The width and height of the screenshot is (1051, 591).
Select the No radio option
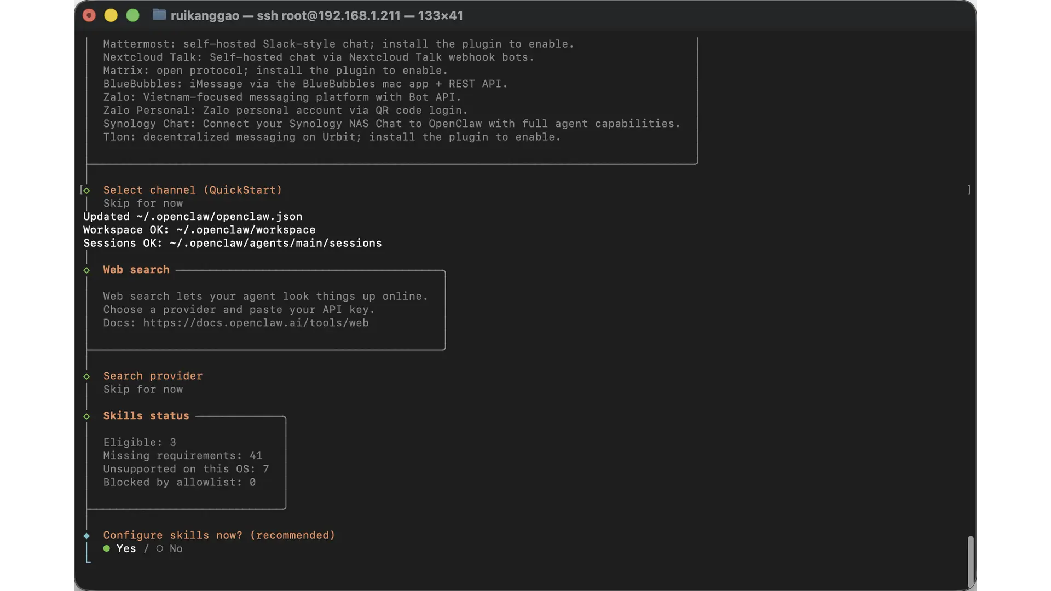pyautogui.click(x=175, y=549)
